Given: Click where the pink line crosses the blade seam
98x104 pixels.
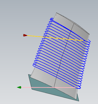Looking at the screenshot, I should pos(54,87).
